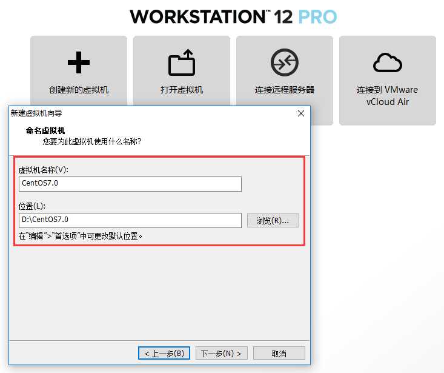Select the 打开虚拟机 tile label
This screenshot has width=444, height=373.
[x=182, y=90]
